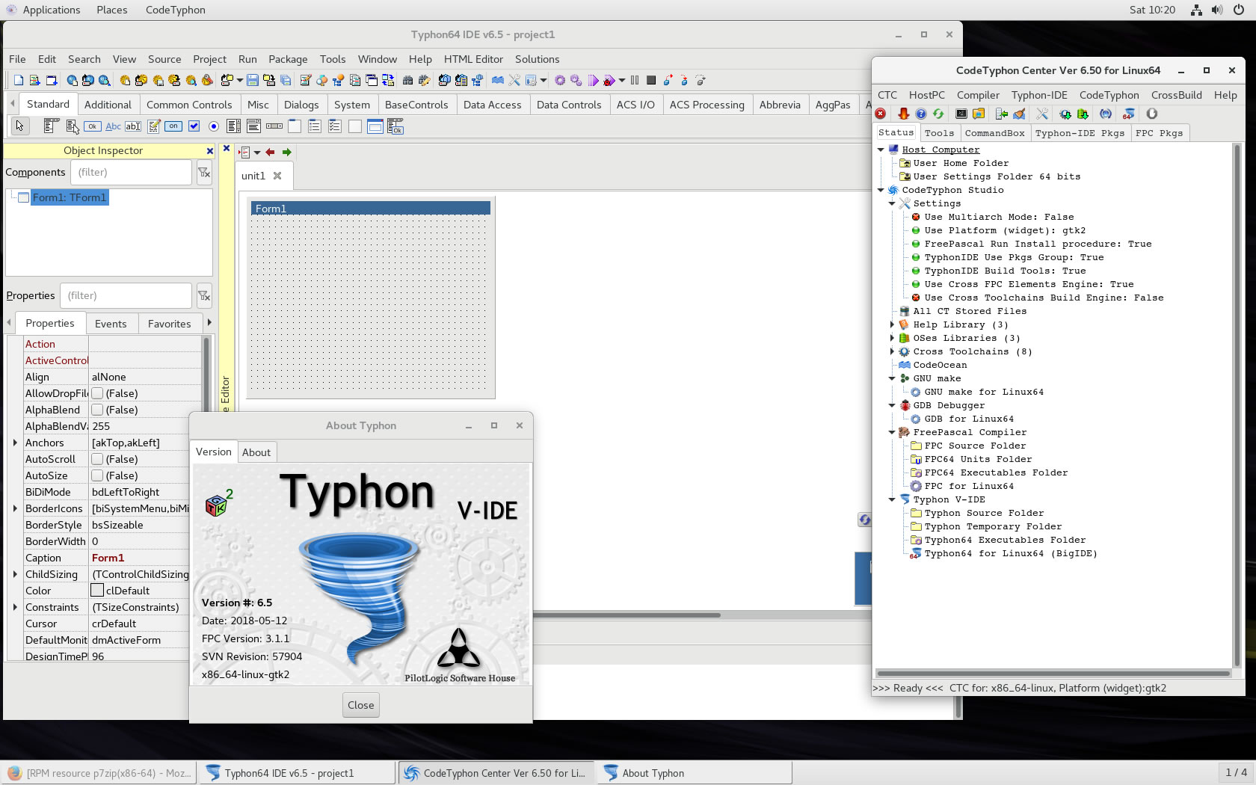
Task: Select the TListBox palette component
Action: point(234,126)
